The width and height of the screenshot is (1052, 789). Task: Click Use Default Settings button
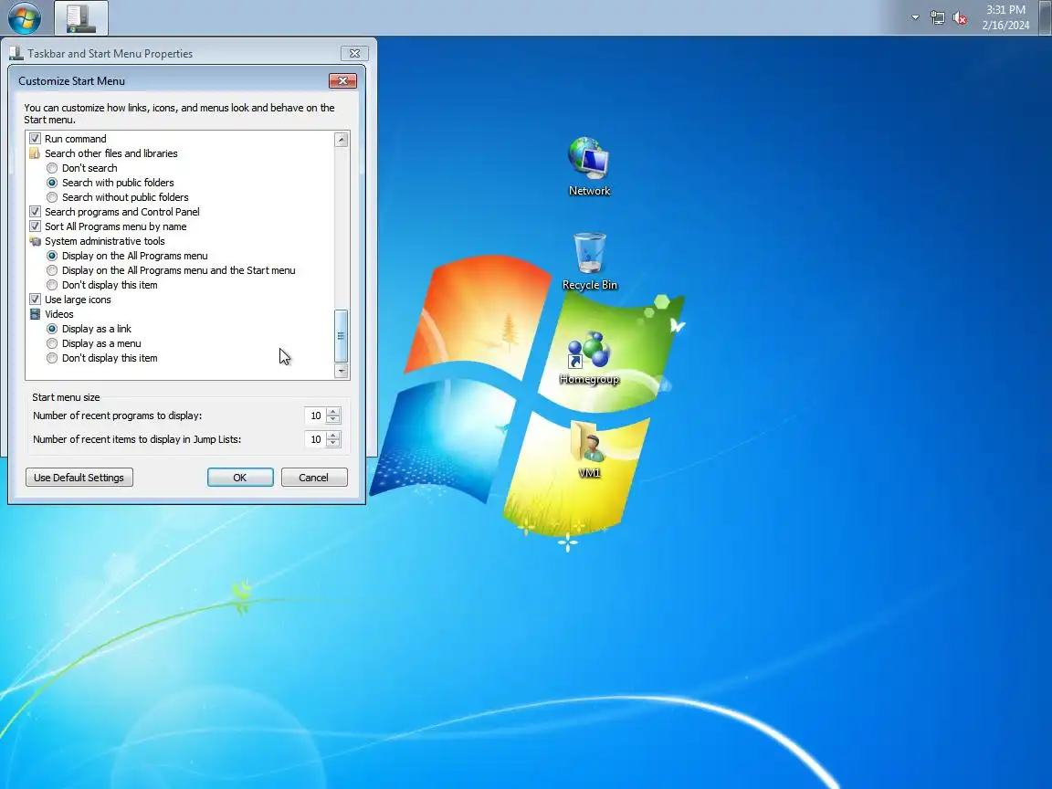pos(79,478)
